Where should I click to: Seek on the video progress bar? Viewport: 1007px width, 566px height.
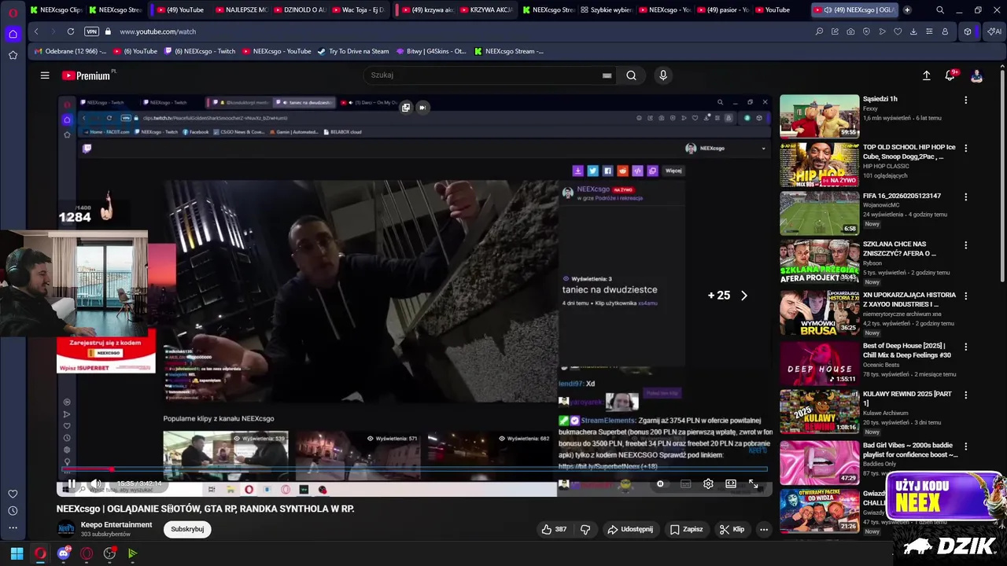(x=414, y=470)
